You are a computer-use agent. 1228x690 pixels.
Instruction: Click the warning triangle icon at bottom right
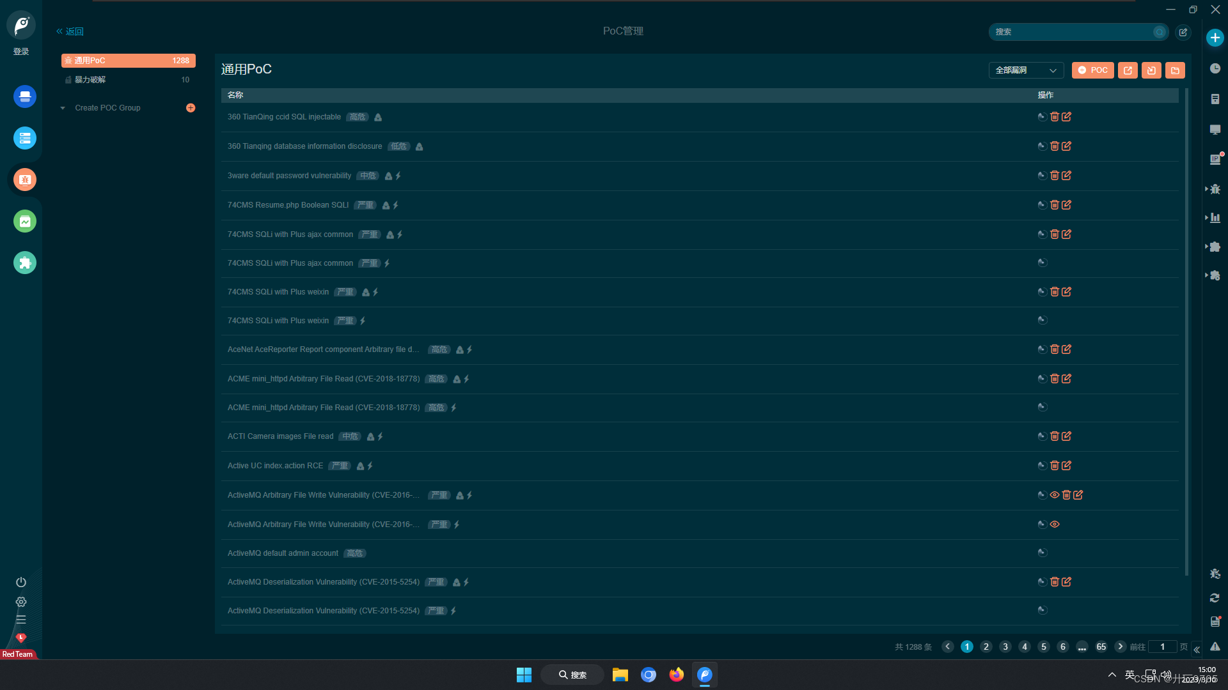pyautogui.click(x=1215, y=647)
